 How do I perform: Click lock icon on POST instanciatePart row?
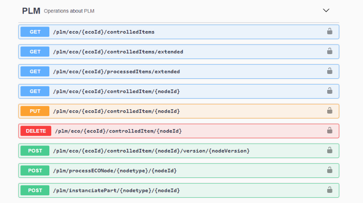coord(330,190)
